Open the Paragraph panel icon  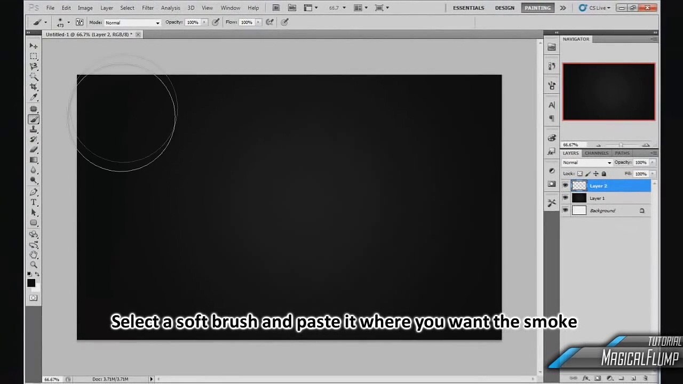[x=552, y=118]
